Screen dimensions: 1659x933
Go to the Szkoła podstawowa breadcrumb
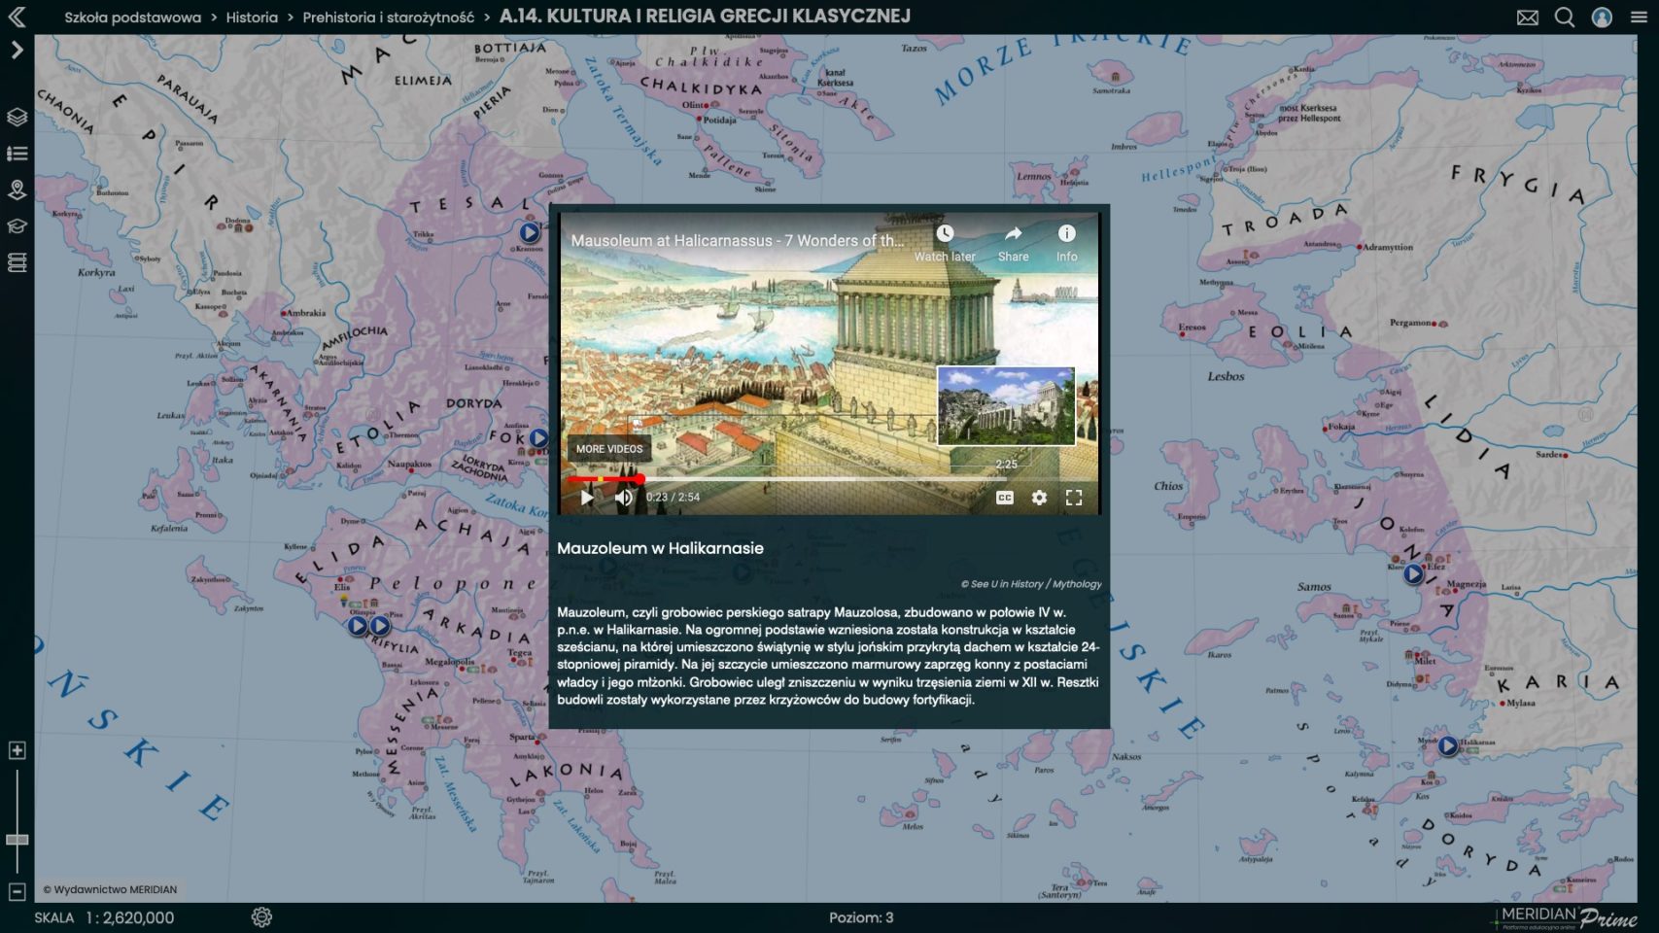(133, 17)
